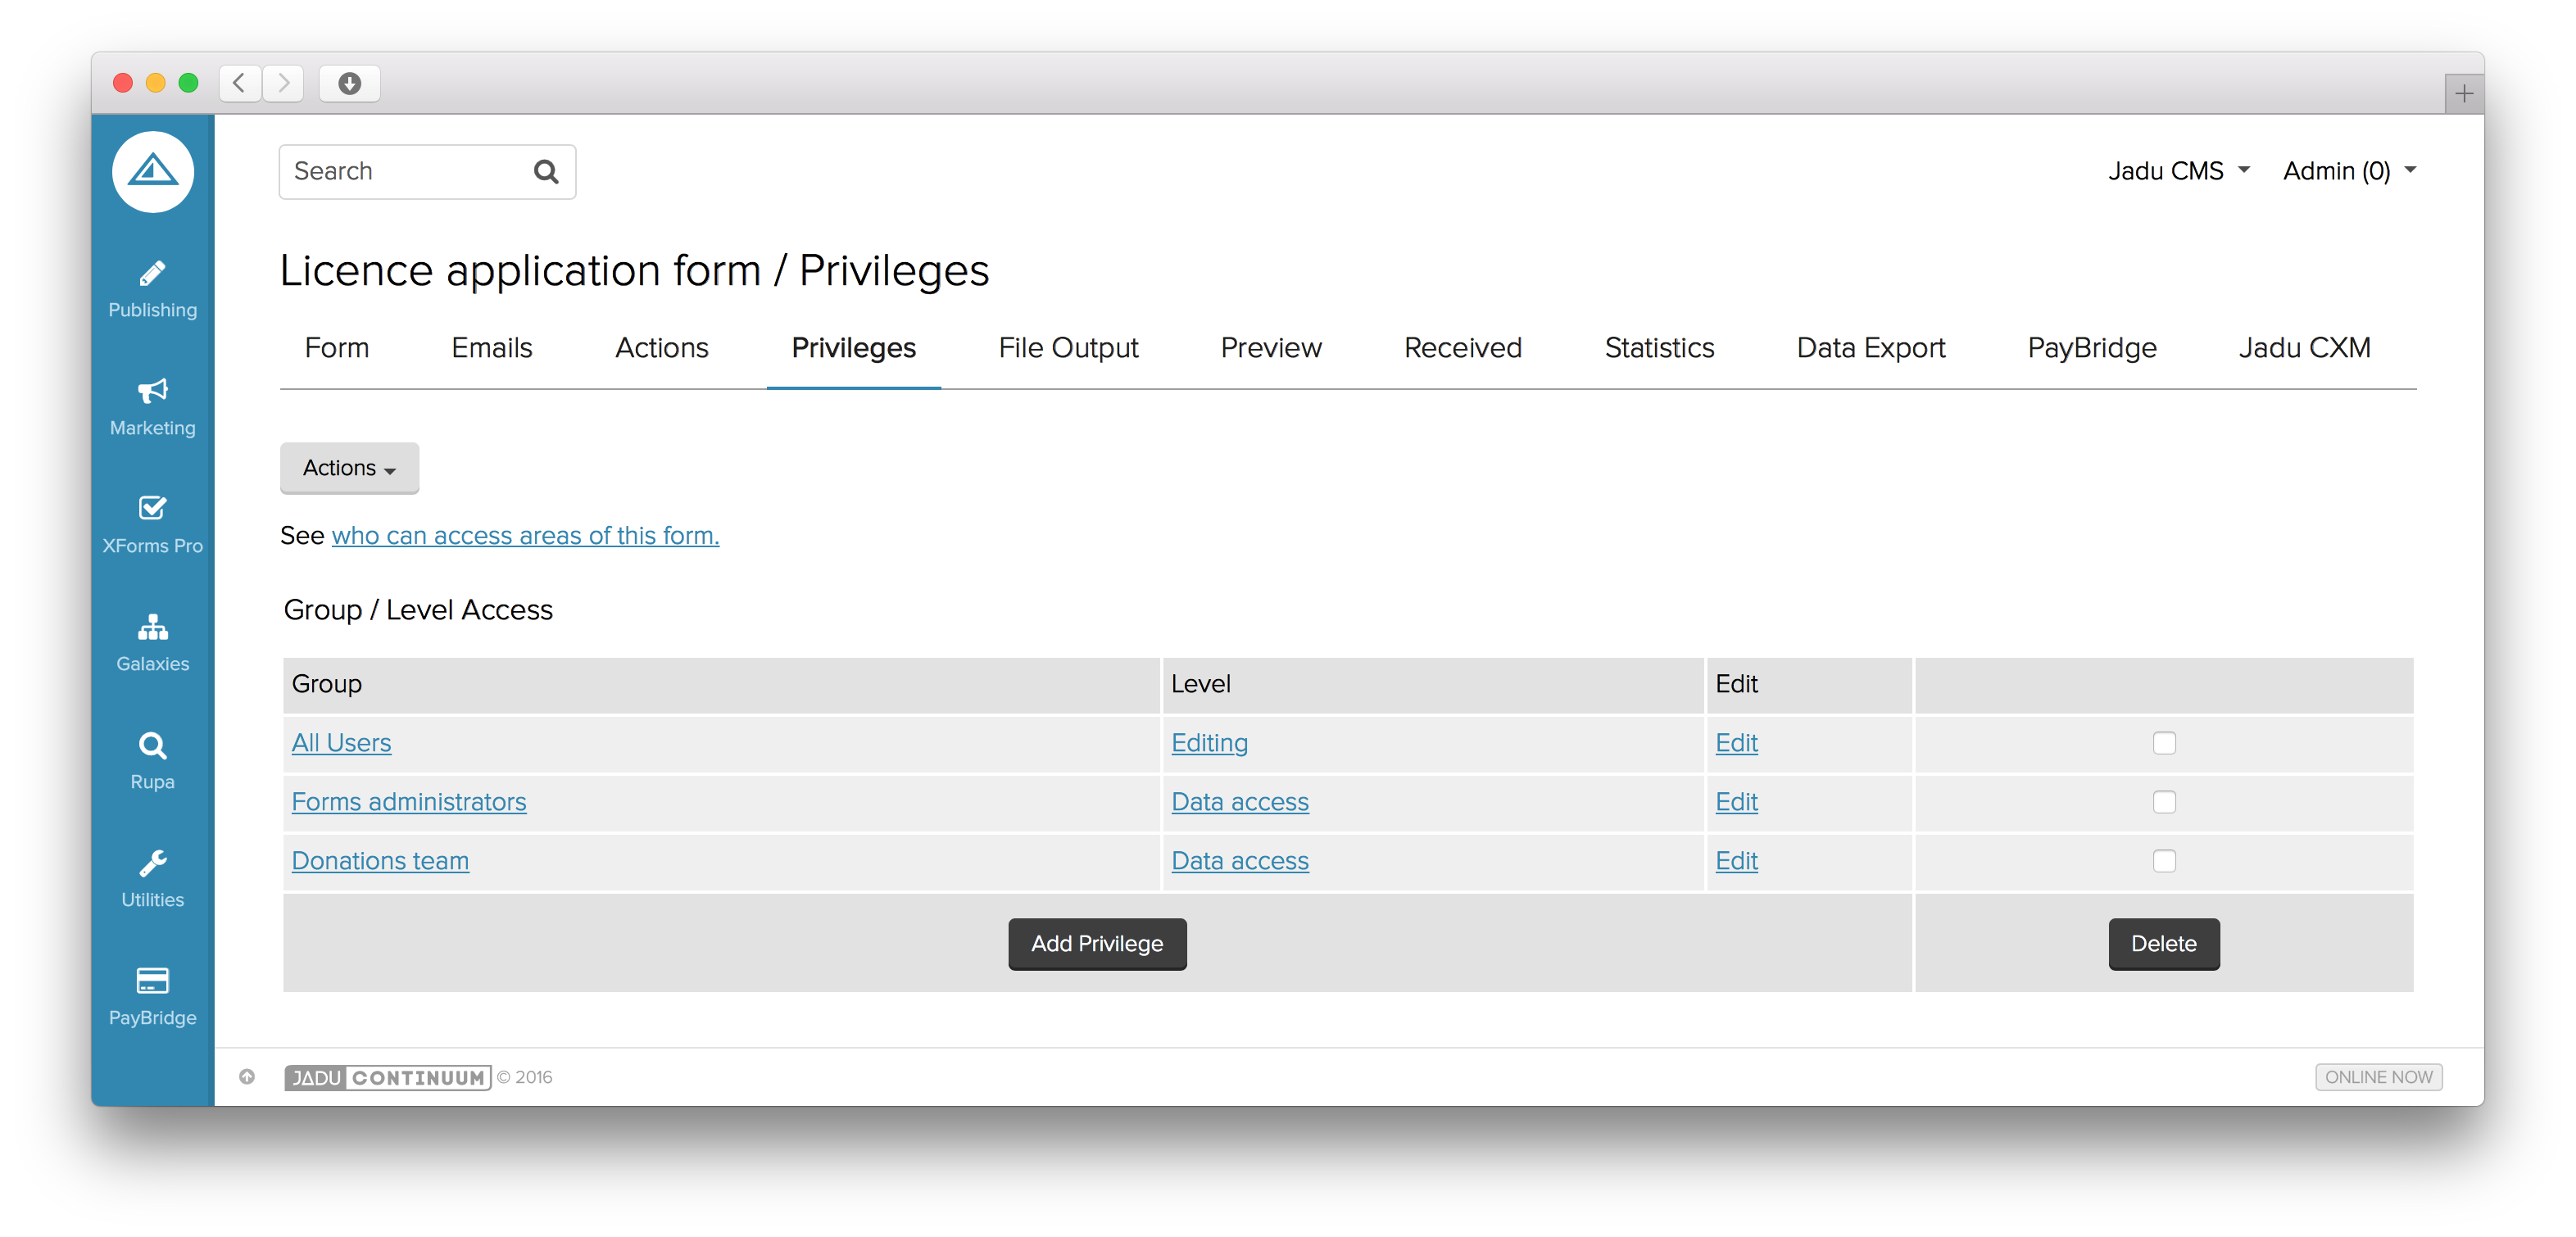The height and width of the screenshot is (1237, 2576).
Task: Click the © 2016 footer text
Action: pyautogui.click(x=524, y=1077)
